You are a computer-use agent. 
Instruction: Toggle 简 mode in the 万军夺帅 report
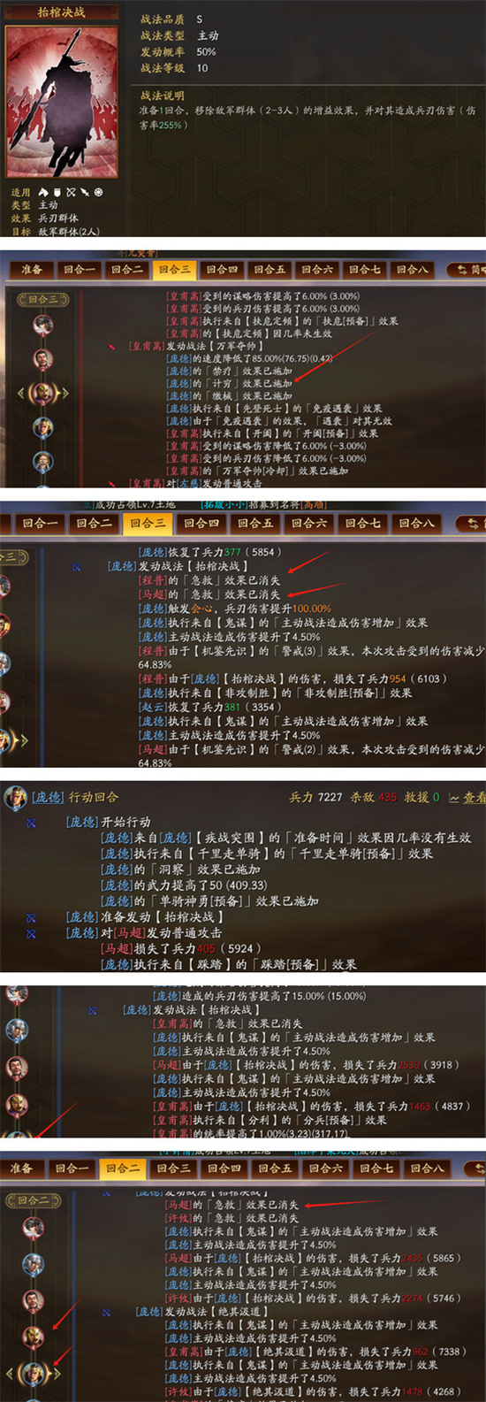[469, 269]
